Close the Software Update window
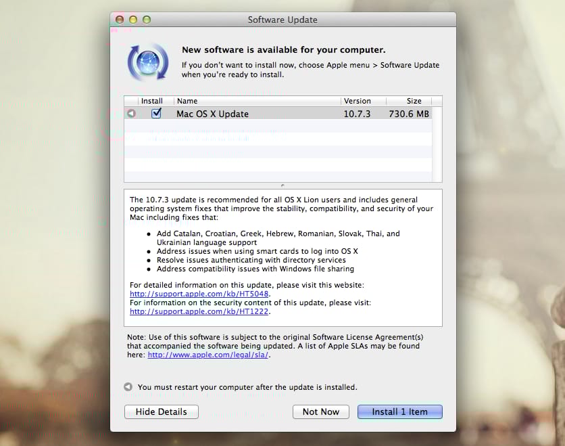Screen dimensions: 565x446 point(120,20)
